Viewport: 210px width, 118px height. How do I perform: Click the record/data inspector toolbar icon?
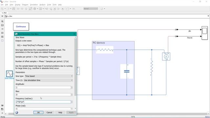click(67, 9)
